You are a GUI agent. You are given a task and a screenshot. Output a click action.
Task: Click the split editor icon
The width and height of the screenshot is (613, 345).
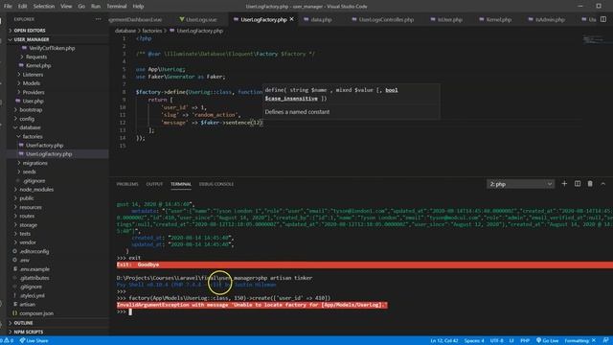(603, 19)
